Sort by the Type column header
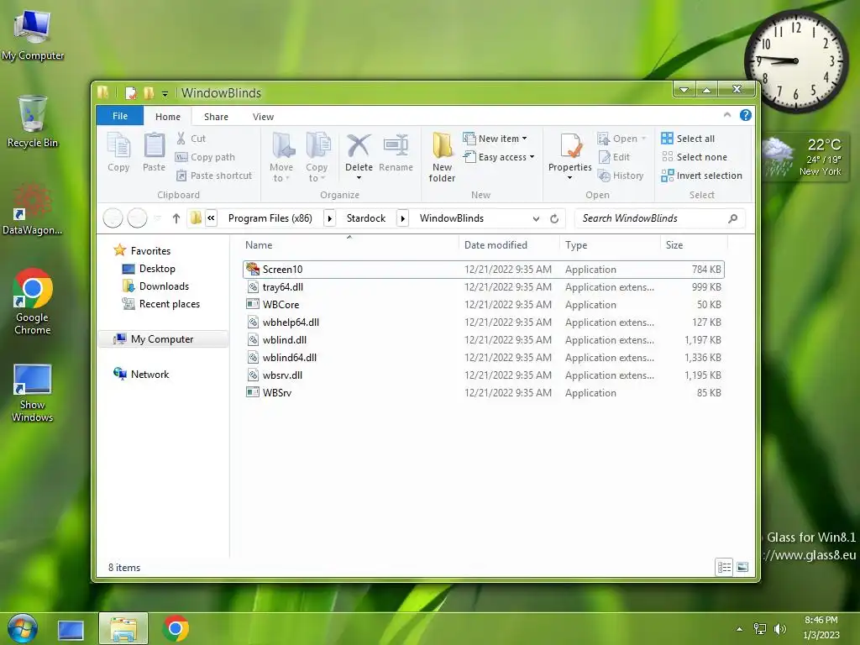This screenshot has width=860, height=645. click(x=611, y=245)
